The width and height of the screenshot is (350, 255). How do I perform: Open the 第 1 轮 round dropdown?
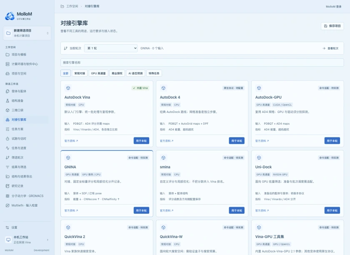[x=111, y=48]
